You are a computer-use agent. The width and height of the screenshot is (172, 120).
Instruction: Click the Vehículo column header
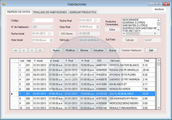pos(125,61)
